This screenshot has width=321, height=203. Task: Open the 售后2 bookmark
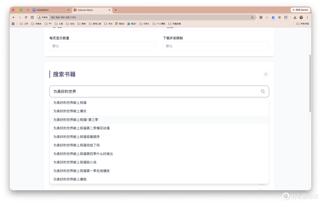(120, 24)
